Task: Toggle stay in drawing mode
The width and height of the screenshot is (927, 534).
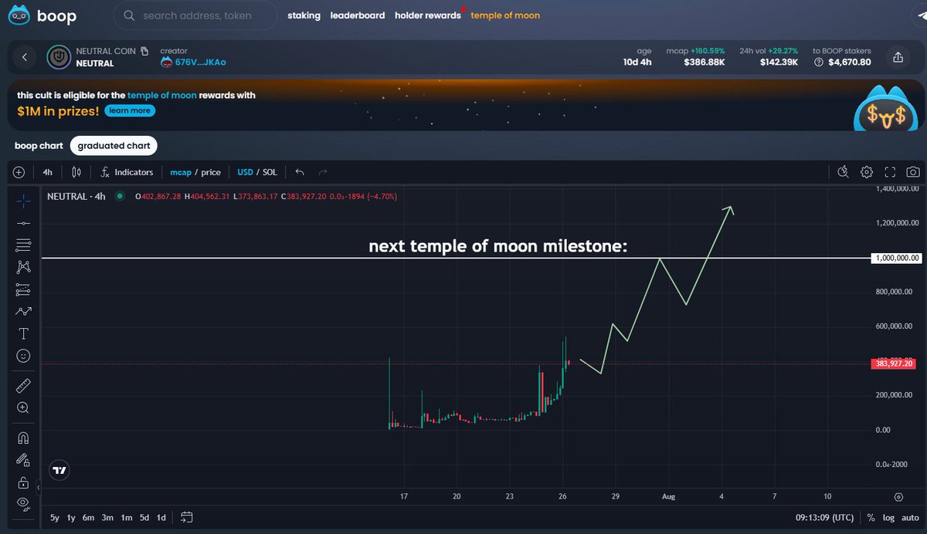Action: 23,461
